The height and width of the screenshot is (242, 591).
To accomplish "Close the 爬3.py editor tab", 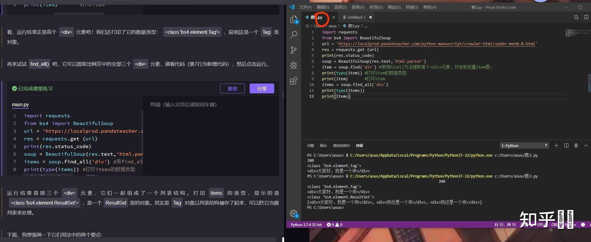I will pyautogui.click(x=333, y=17).
